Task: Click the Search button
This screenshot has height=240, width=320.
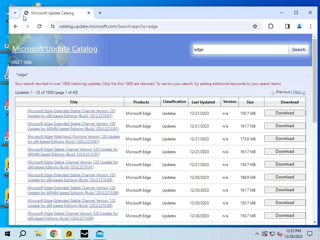Action: click(x=298, y=50)
